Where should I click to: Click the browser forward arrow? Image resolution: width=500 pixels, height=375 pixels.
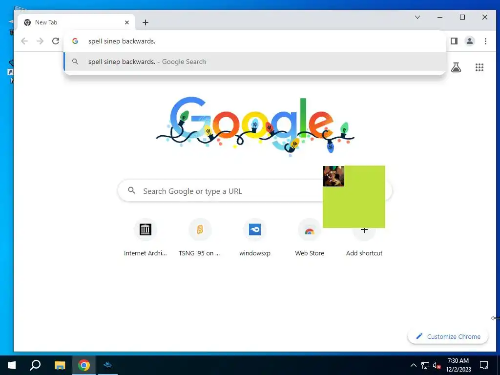coord(40,41)
